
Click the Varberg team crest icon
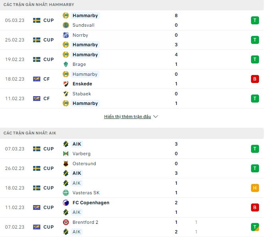point(66,154)
